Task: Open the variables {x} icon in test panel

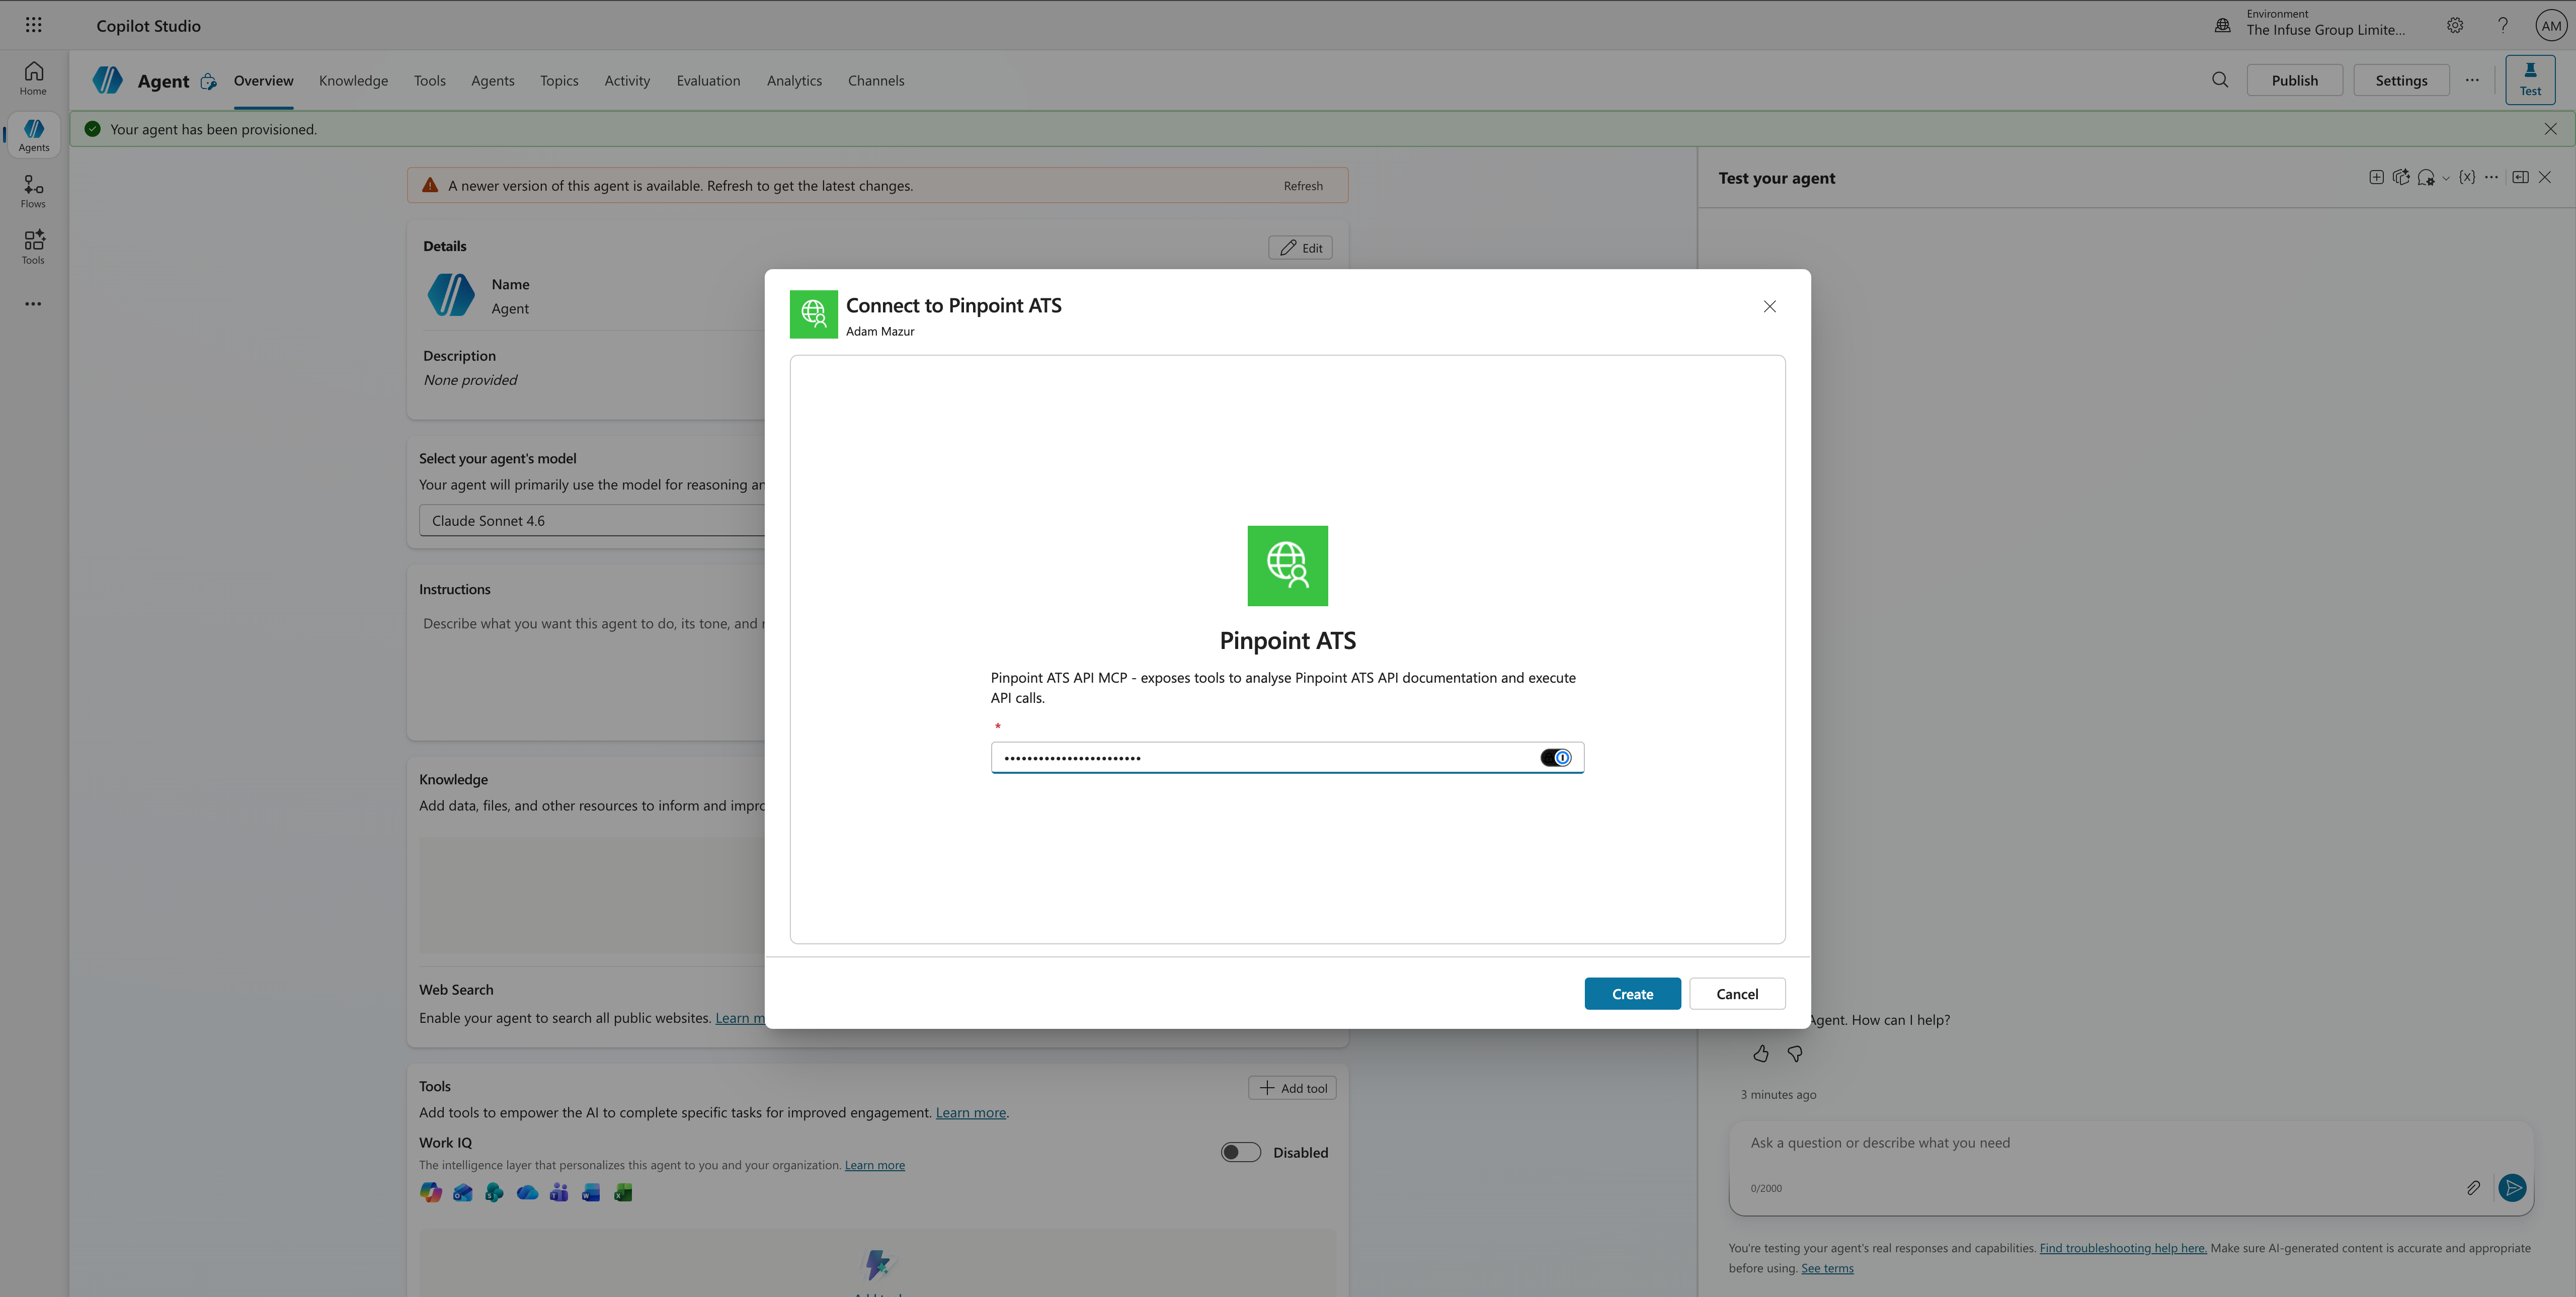Action: tap(2467, 177)
